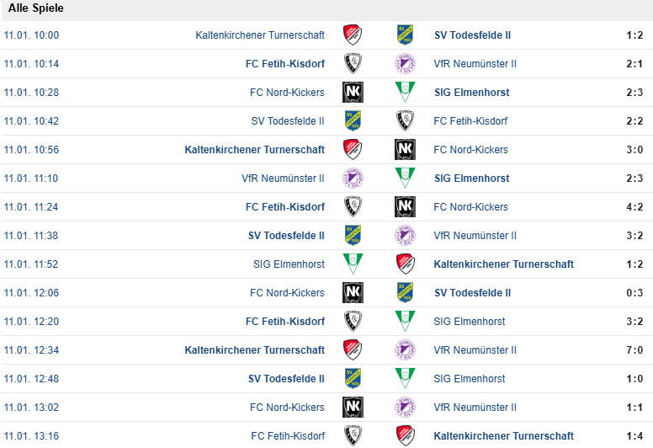This screenshot has height=448, width=653.
Task: Click the FC Nord-Kickers NK logo in the 10:28 match
Action: [353, 93]
